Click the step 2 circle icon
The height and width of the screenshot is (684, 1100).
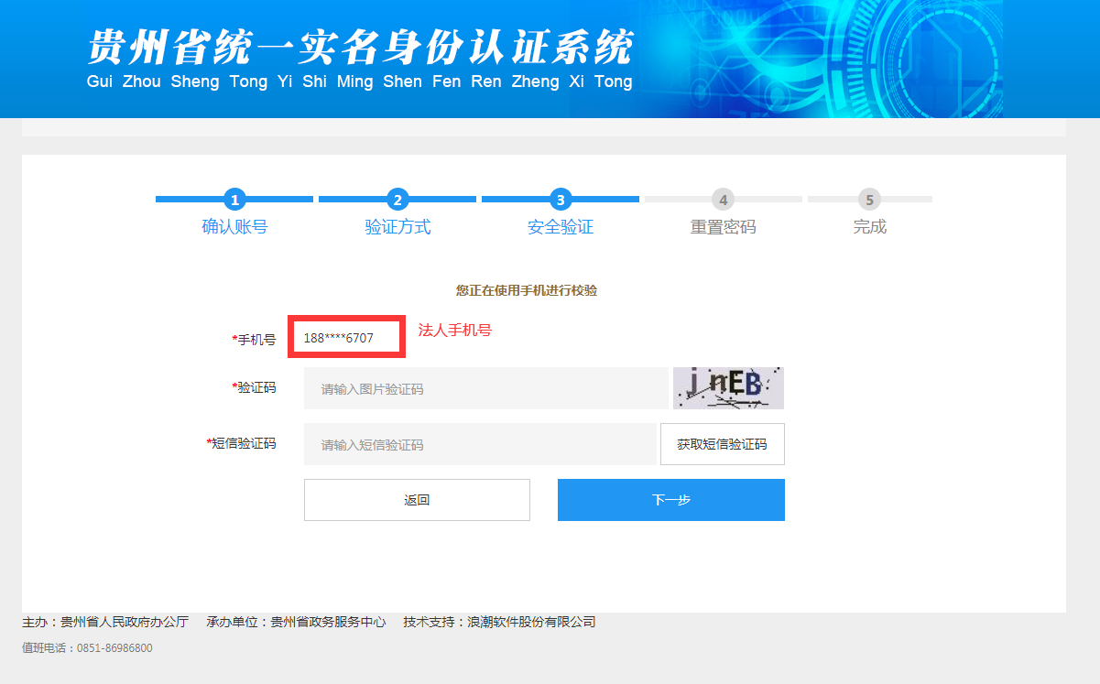point(398,200)
